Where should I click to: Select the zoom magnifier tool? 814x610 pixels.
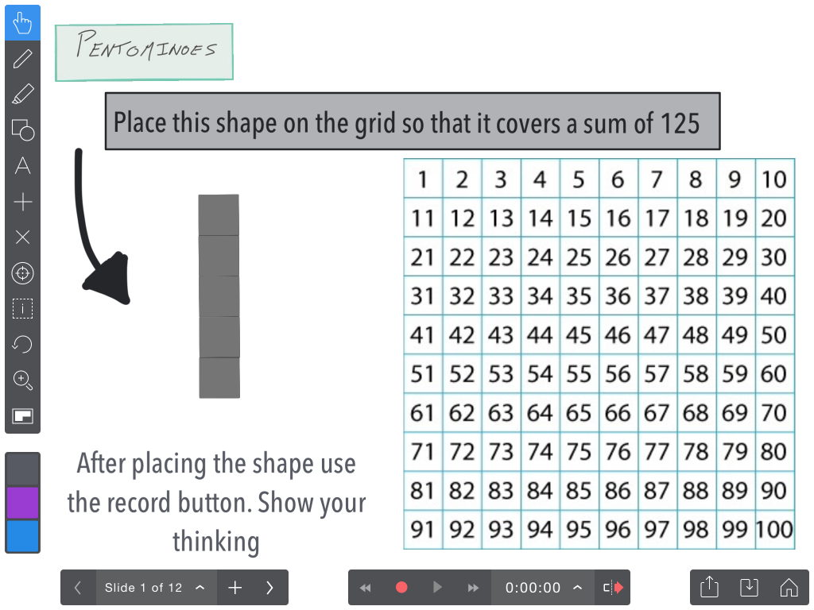click(x=22, y=380)
